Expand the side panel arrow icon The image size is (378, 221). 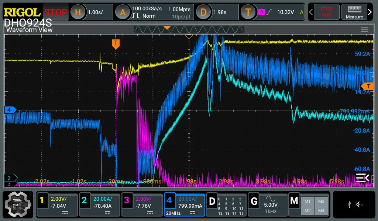pos(362,178)
